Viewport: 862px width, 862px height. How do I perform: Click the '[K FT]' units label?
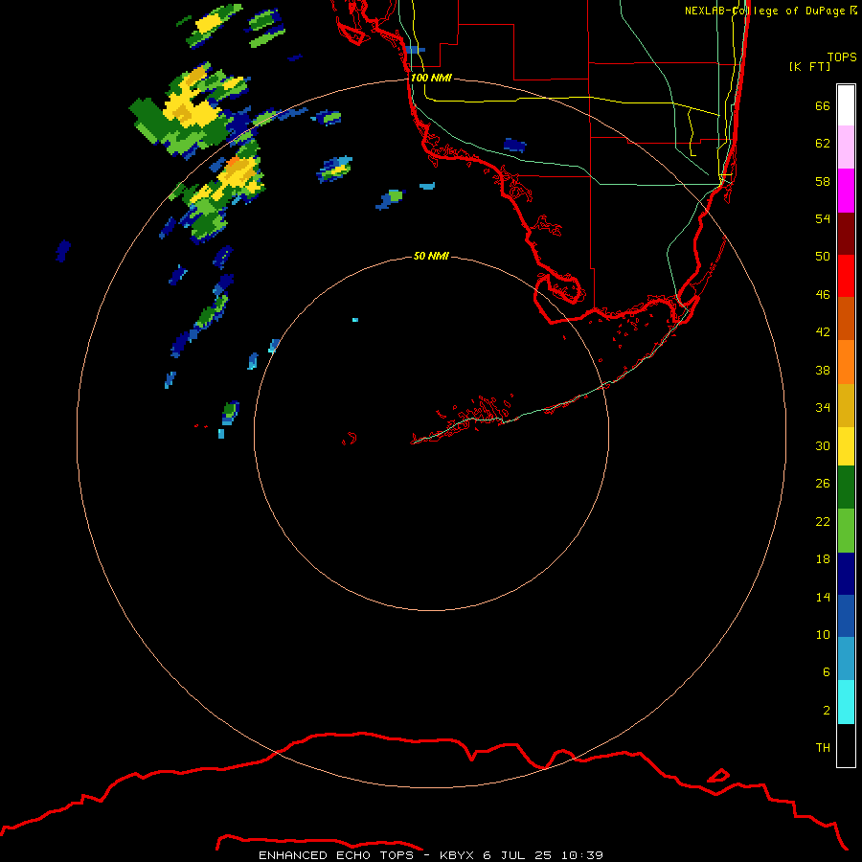809,66
